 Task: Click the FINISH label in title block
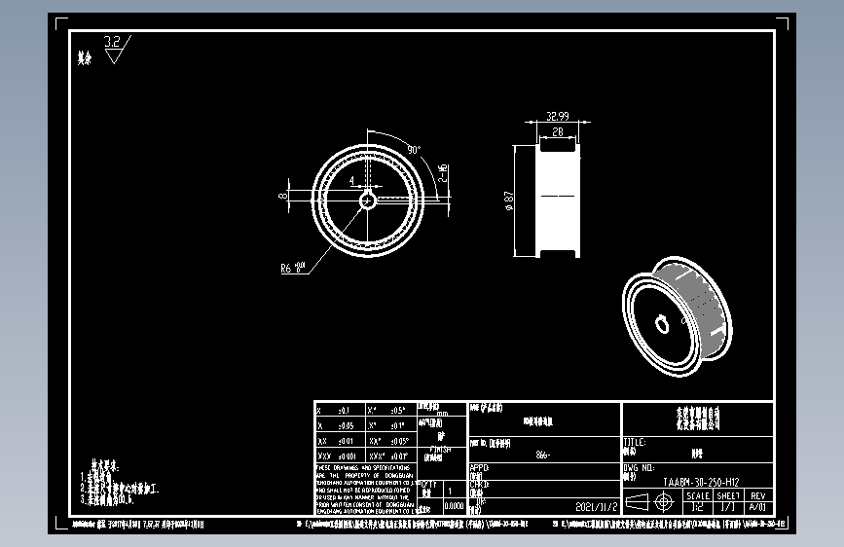[x=440, y=450]
